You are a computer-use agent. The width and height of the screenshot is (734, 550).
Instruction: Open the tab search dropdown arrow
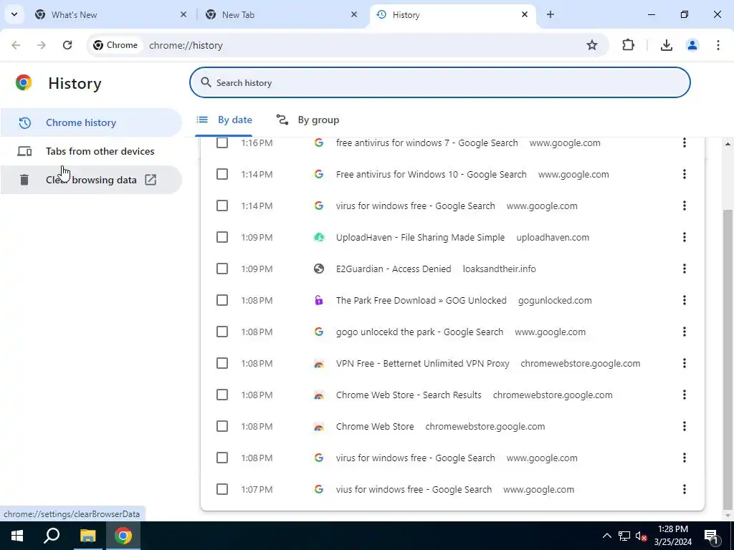pos(14,14)
